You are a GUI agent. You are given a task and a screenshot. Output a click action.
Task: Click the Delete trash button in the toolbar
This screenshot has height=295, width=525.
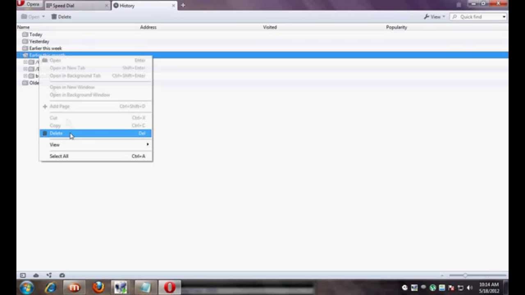(x=61, y=17)
